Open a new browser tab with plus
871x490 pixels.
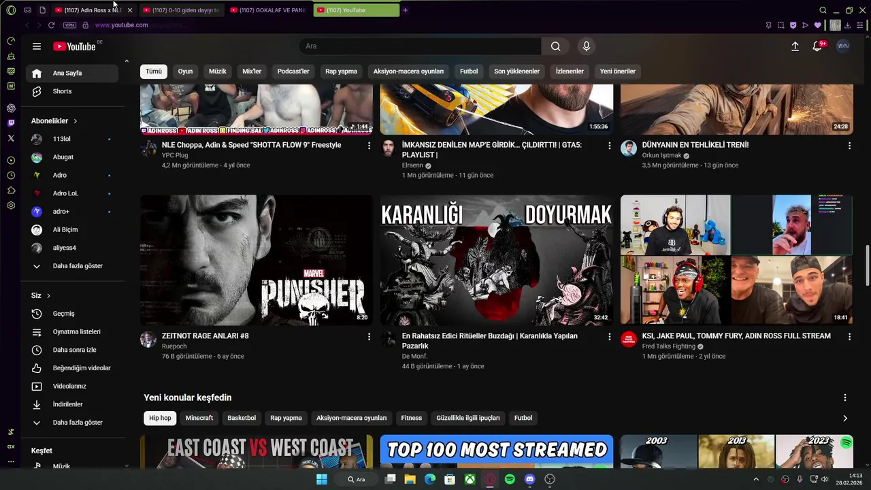406,10
